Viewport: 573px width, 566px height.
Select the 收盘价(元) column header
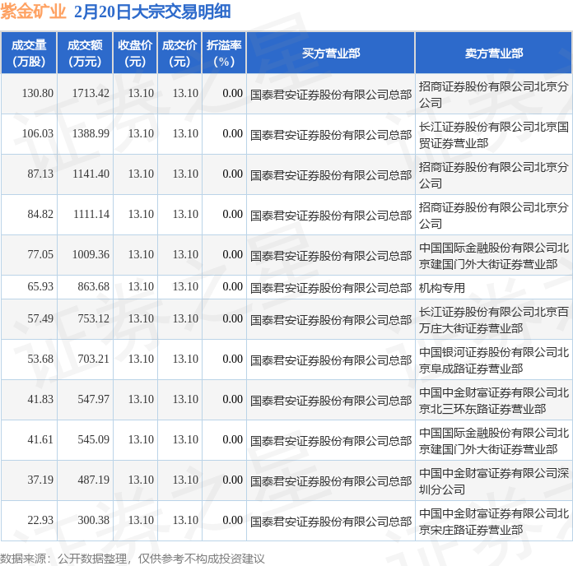click(x=135, y=53)
